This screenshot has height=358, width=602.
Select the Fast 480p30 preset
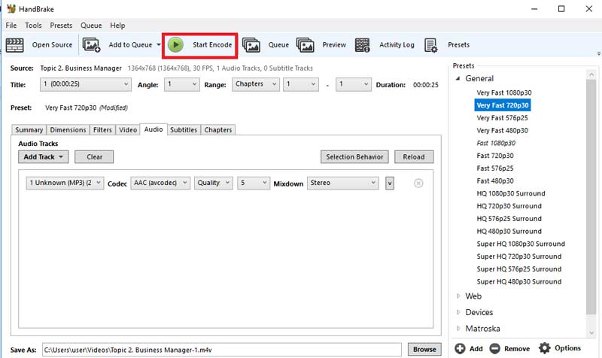[495, 181]
